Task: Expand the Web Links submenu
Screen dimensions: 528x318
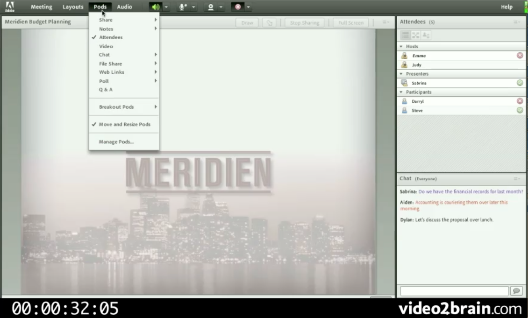Action: 124,72
